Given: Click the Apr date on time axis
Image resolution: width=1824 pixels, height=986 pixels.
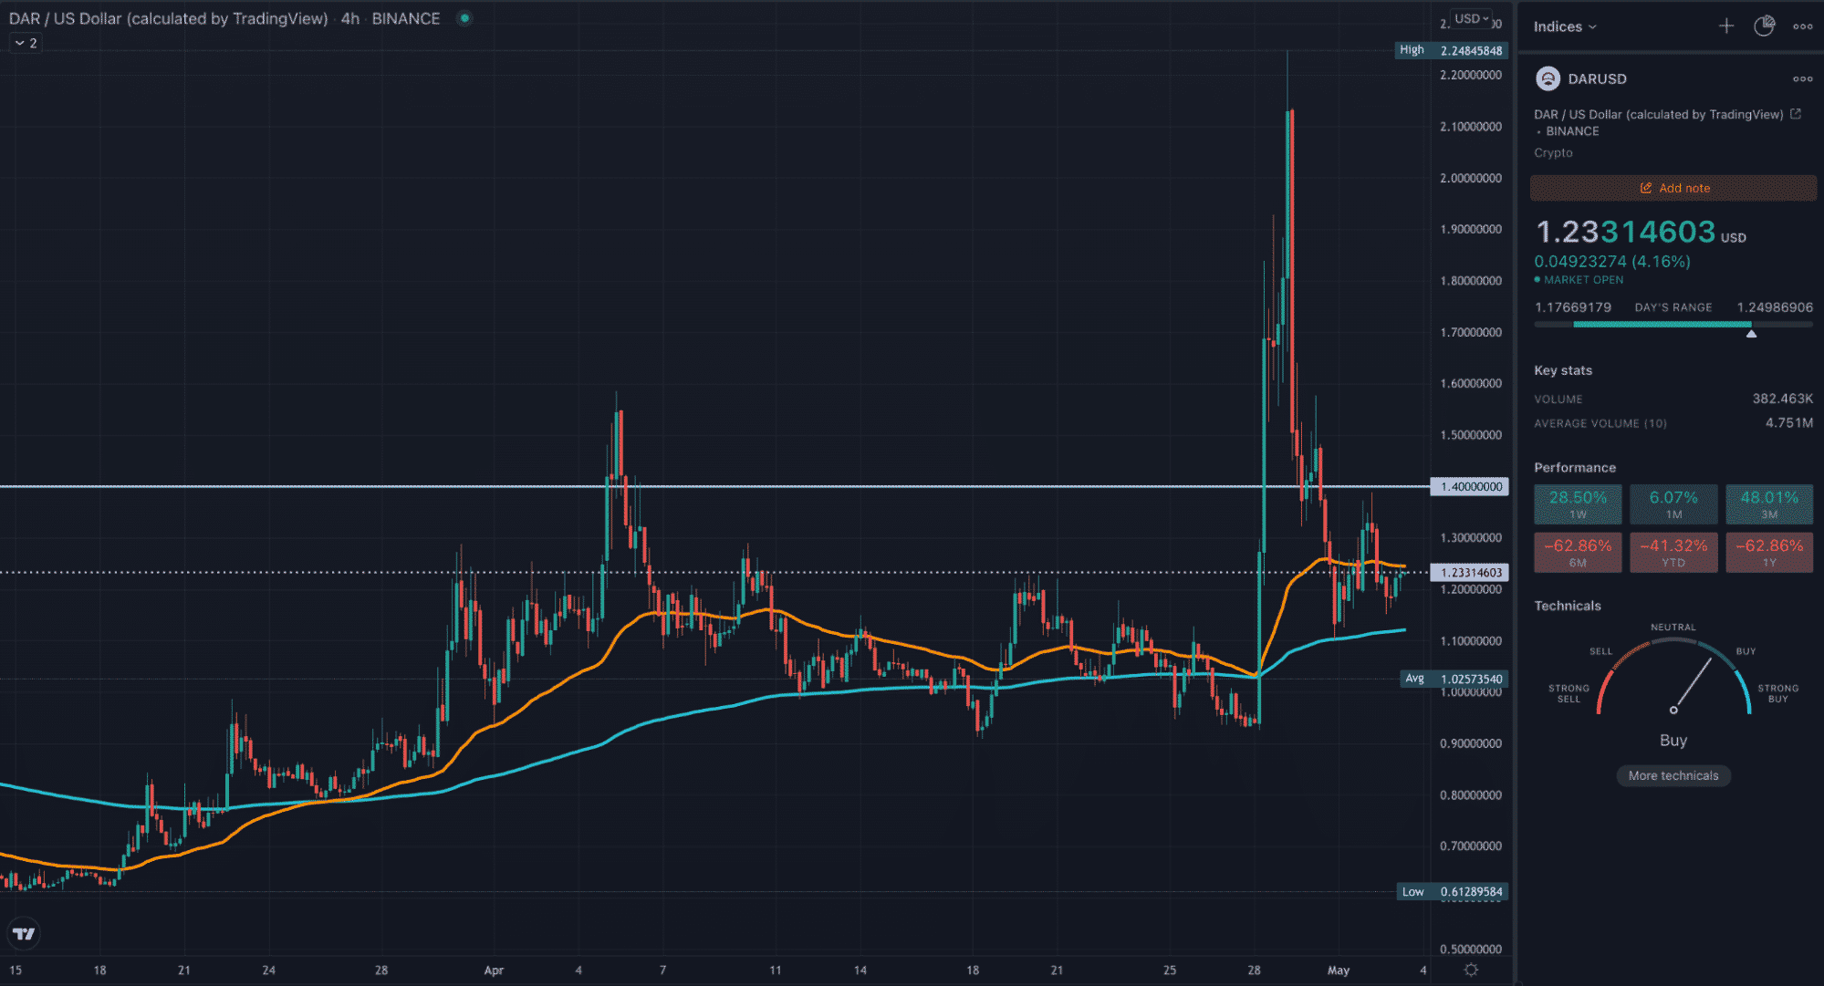Looking at the screenshot, I should (x=494, y=970).
